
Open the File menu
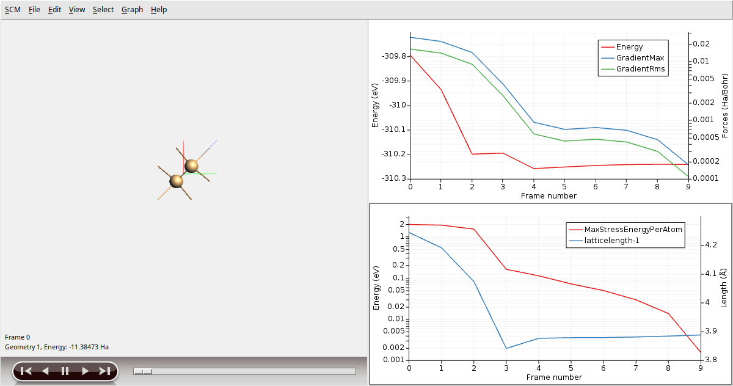click(34, 10)
